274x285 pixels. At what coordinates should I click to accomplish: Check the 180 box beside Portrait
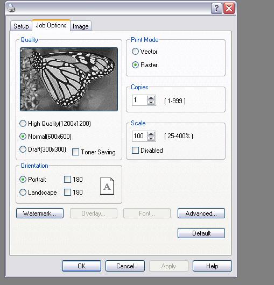coord(67,180)
